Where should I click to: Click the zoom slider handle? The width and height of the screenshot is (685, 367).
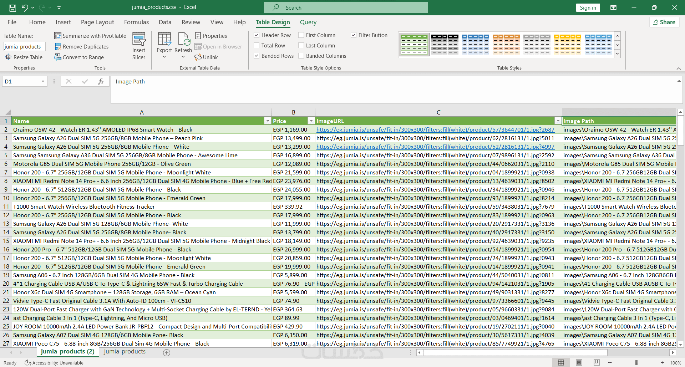click(636, 363)
